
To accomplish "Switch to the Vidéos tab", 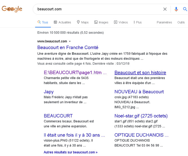I will [x=121, y=22].
